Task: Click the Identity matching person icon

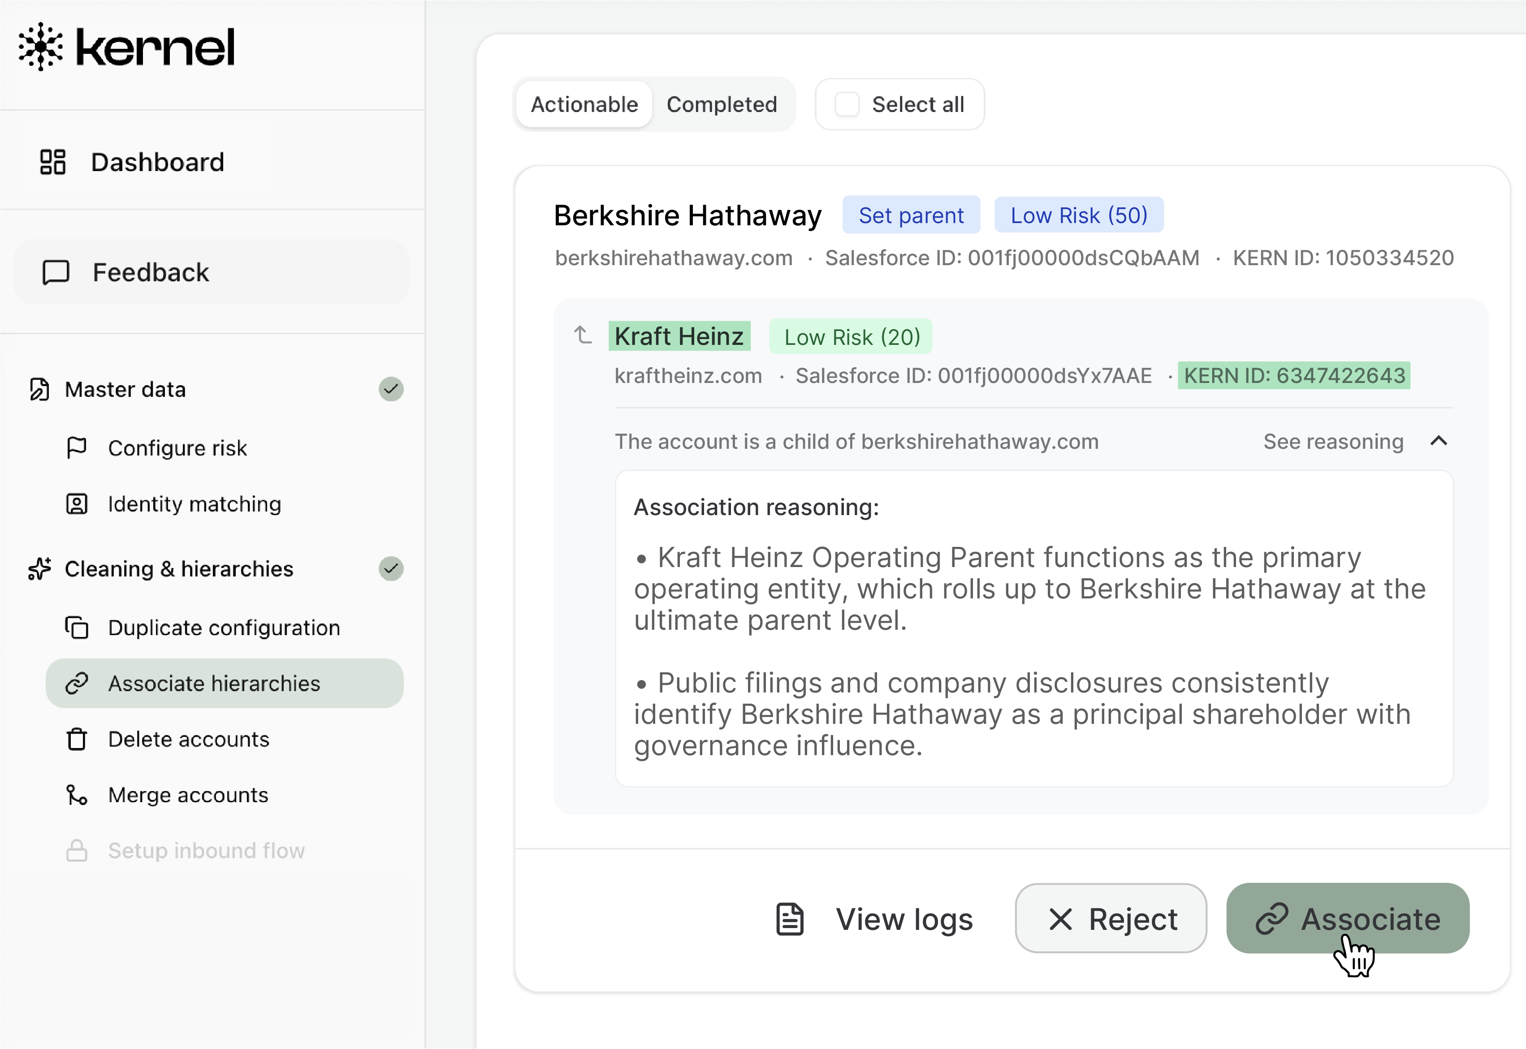Action: point(76,504)
